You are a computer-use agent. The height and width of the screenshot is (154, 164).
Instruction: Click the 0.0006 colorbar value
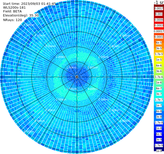pyautogui.click(x=159, y=20)
